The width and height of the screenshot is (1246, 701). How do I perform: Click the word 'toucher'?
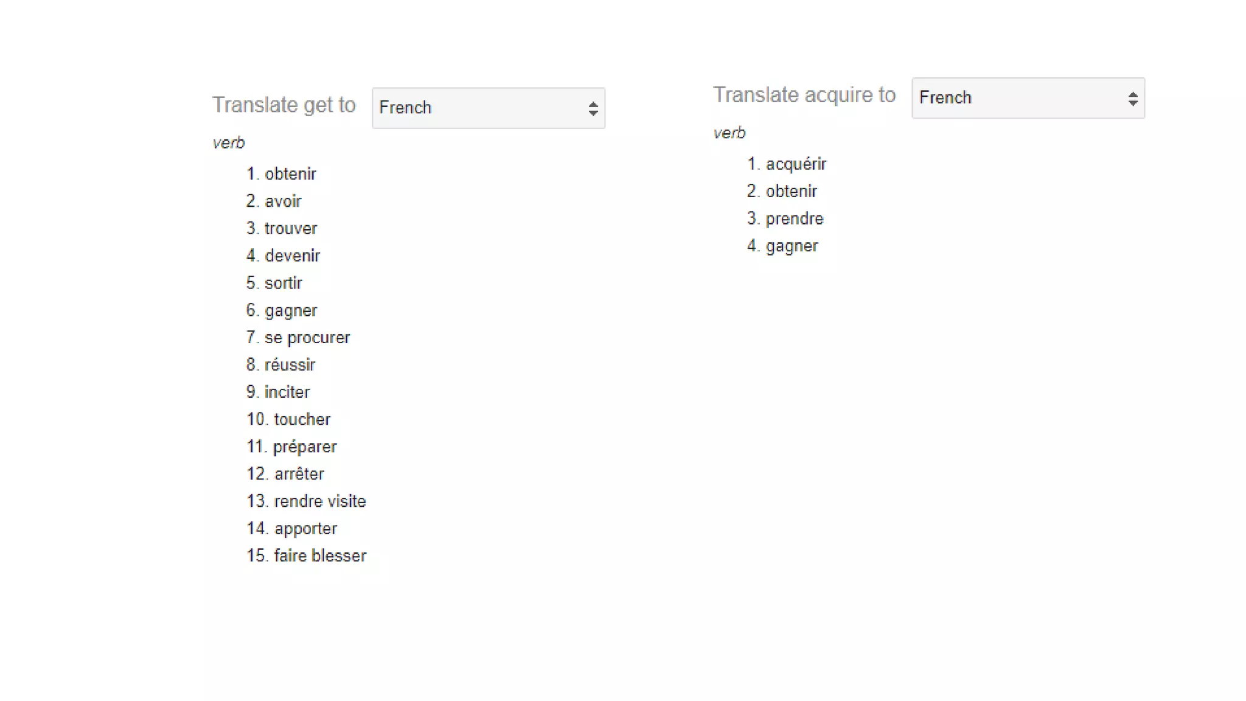(x=302, y=419)
